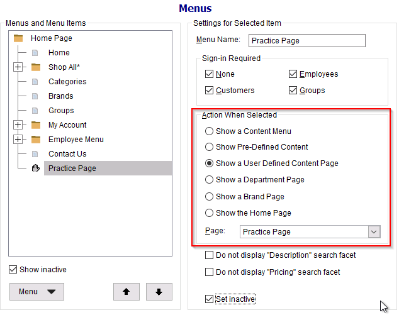Select the Categories tree item
This screenshot has width=399, height=315.
pos(67,82)
